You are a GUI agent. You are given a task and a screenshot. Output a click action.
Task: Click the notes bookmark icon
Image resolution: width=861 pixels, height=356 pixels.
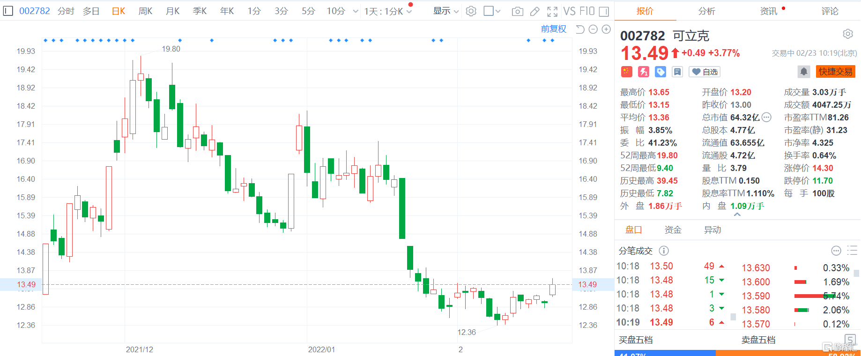pyautogui.click(x=677, y=72)
